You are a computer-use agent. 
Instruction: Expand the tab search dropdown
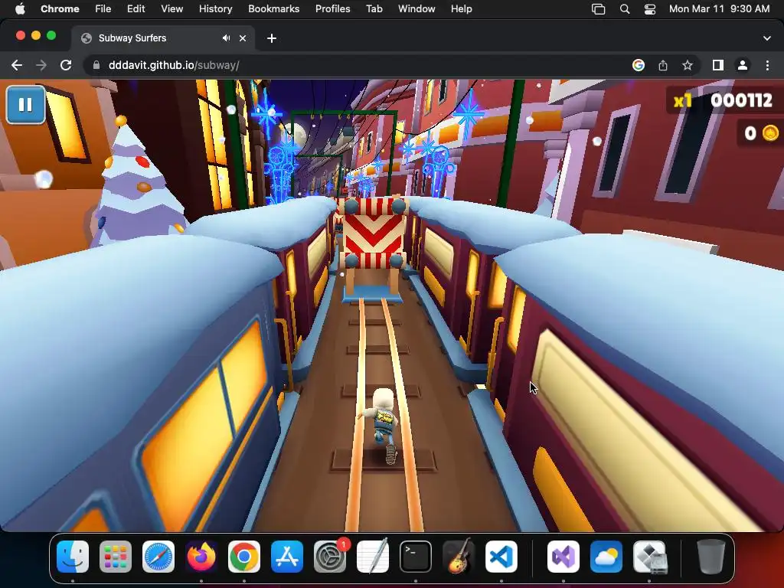pyautogui.click(x=767, y=38)
